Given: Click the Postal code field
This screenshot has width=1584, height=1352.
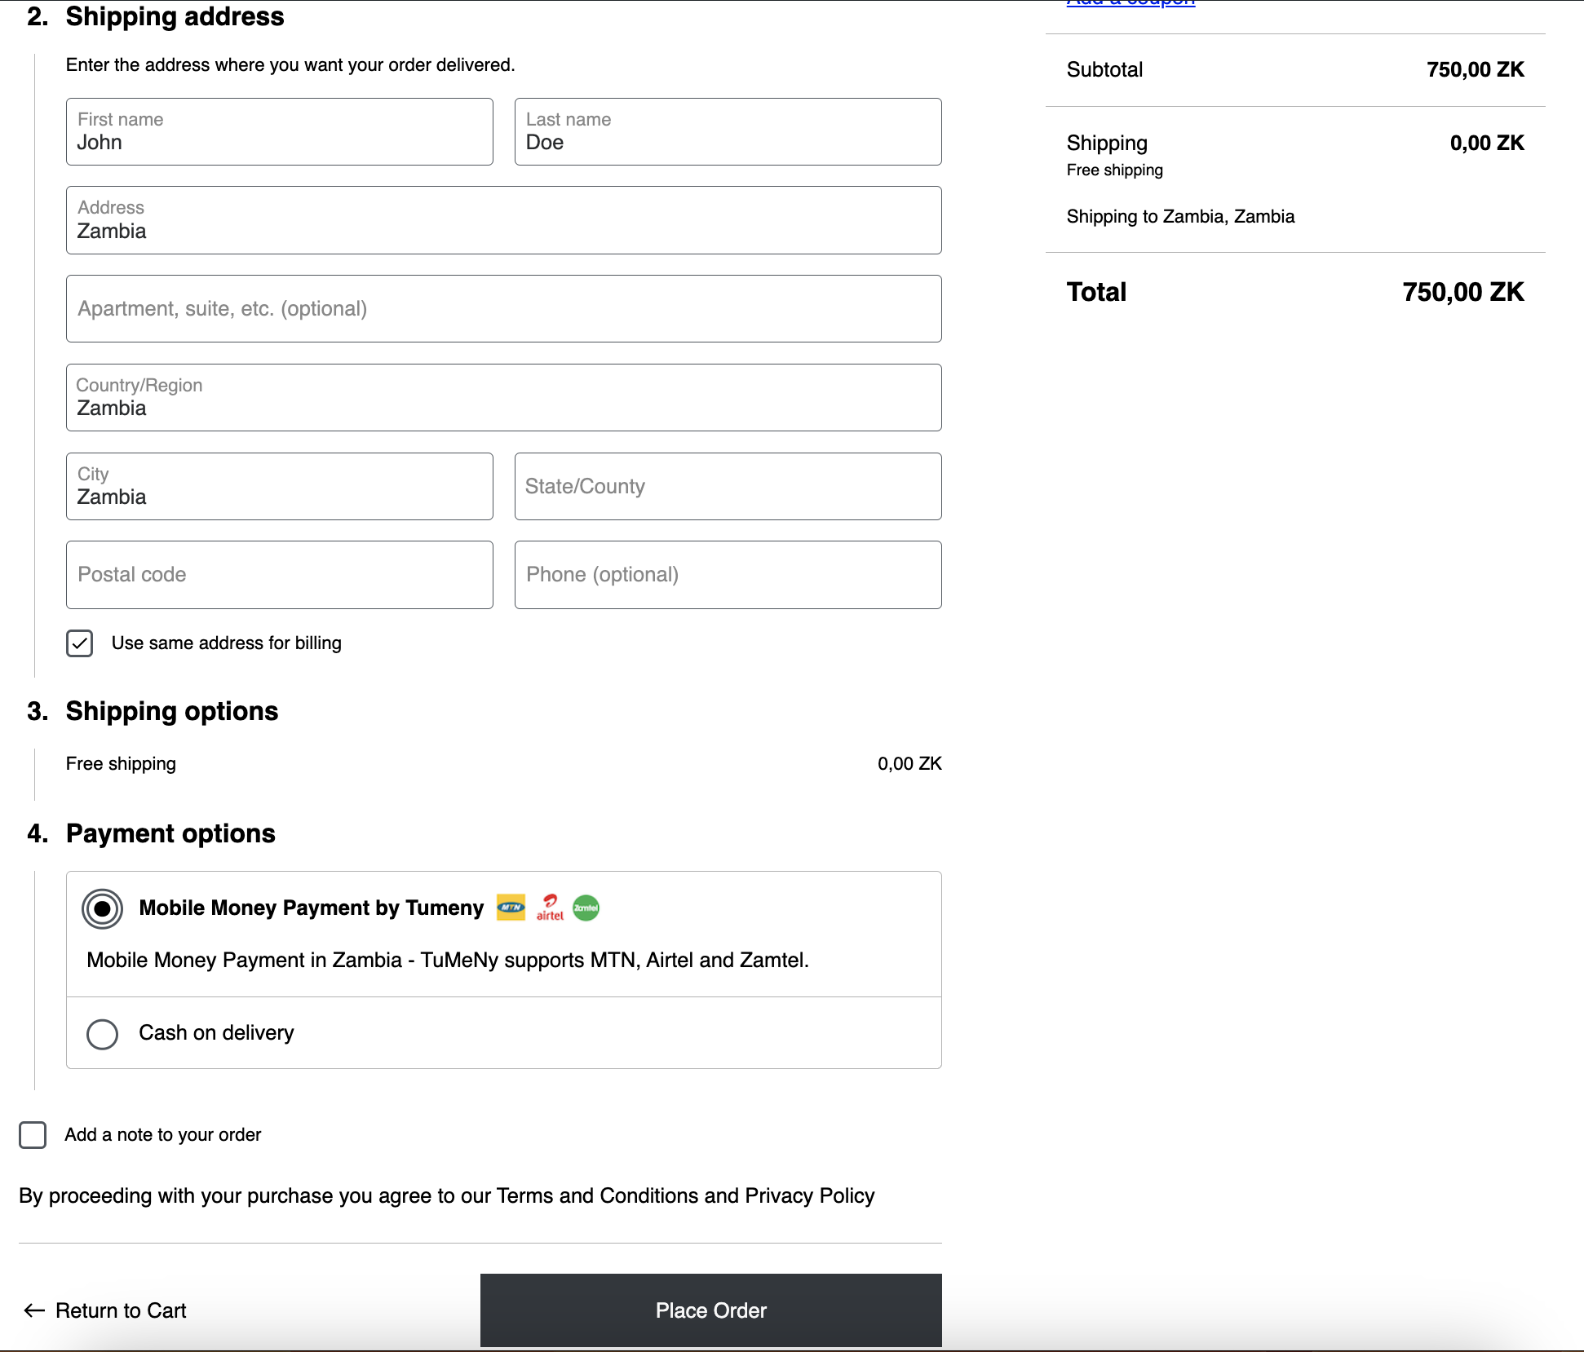Looking at the screenshot, I should pos(280,575).
